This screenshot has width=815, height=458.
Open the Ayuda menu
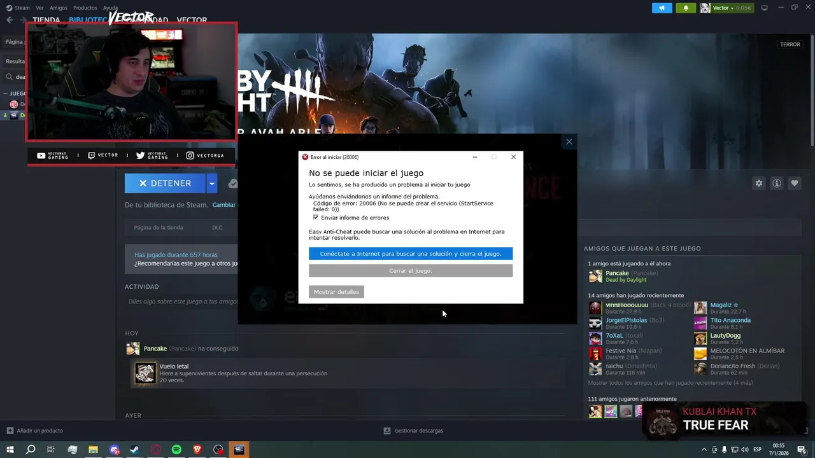110,8
